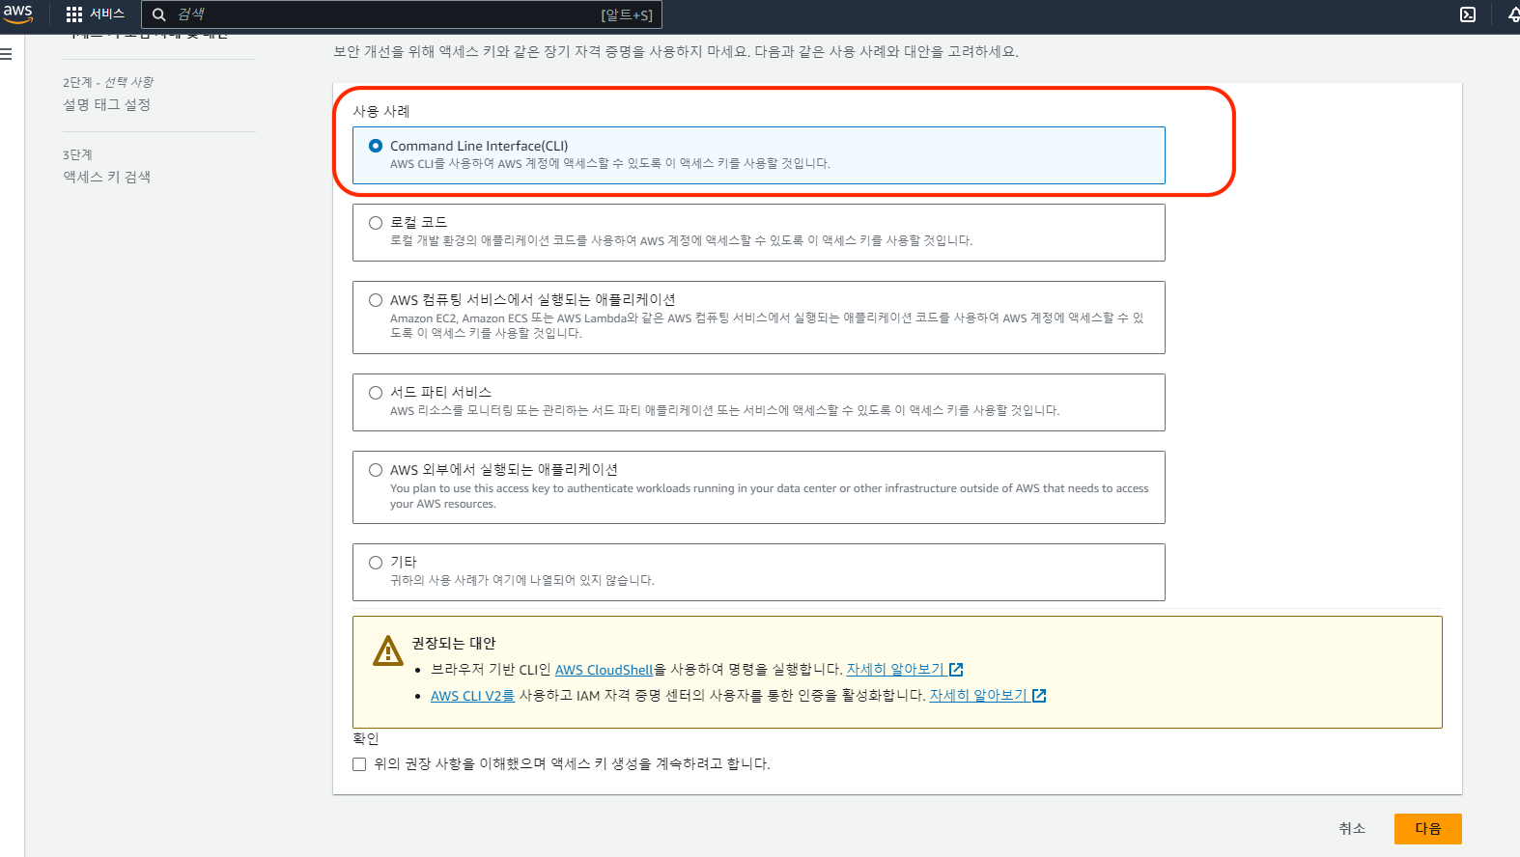Launch the CloudShell terminal icon

pos(1468,14)
